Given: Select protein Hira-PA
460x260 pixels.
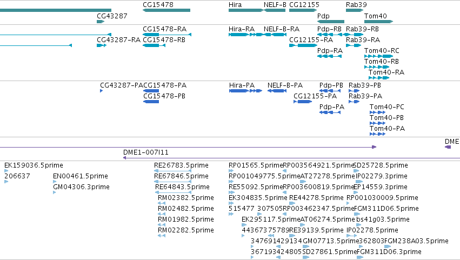Looking at the screenshot, I should click(x=246, y=91).
